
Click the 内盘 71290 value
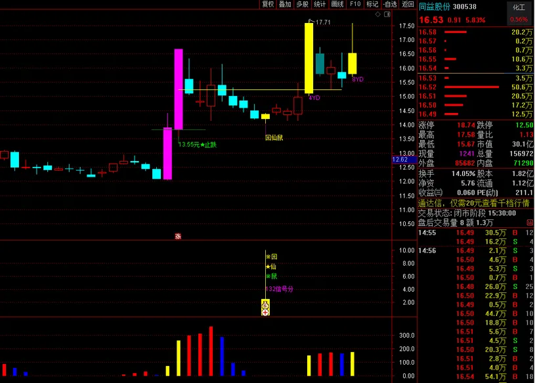click(x=523, y=163)
